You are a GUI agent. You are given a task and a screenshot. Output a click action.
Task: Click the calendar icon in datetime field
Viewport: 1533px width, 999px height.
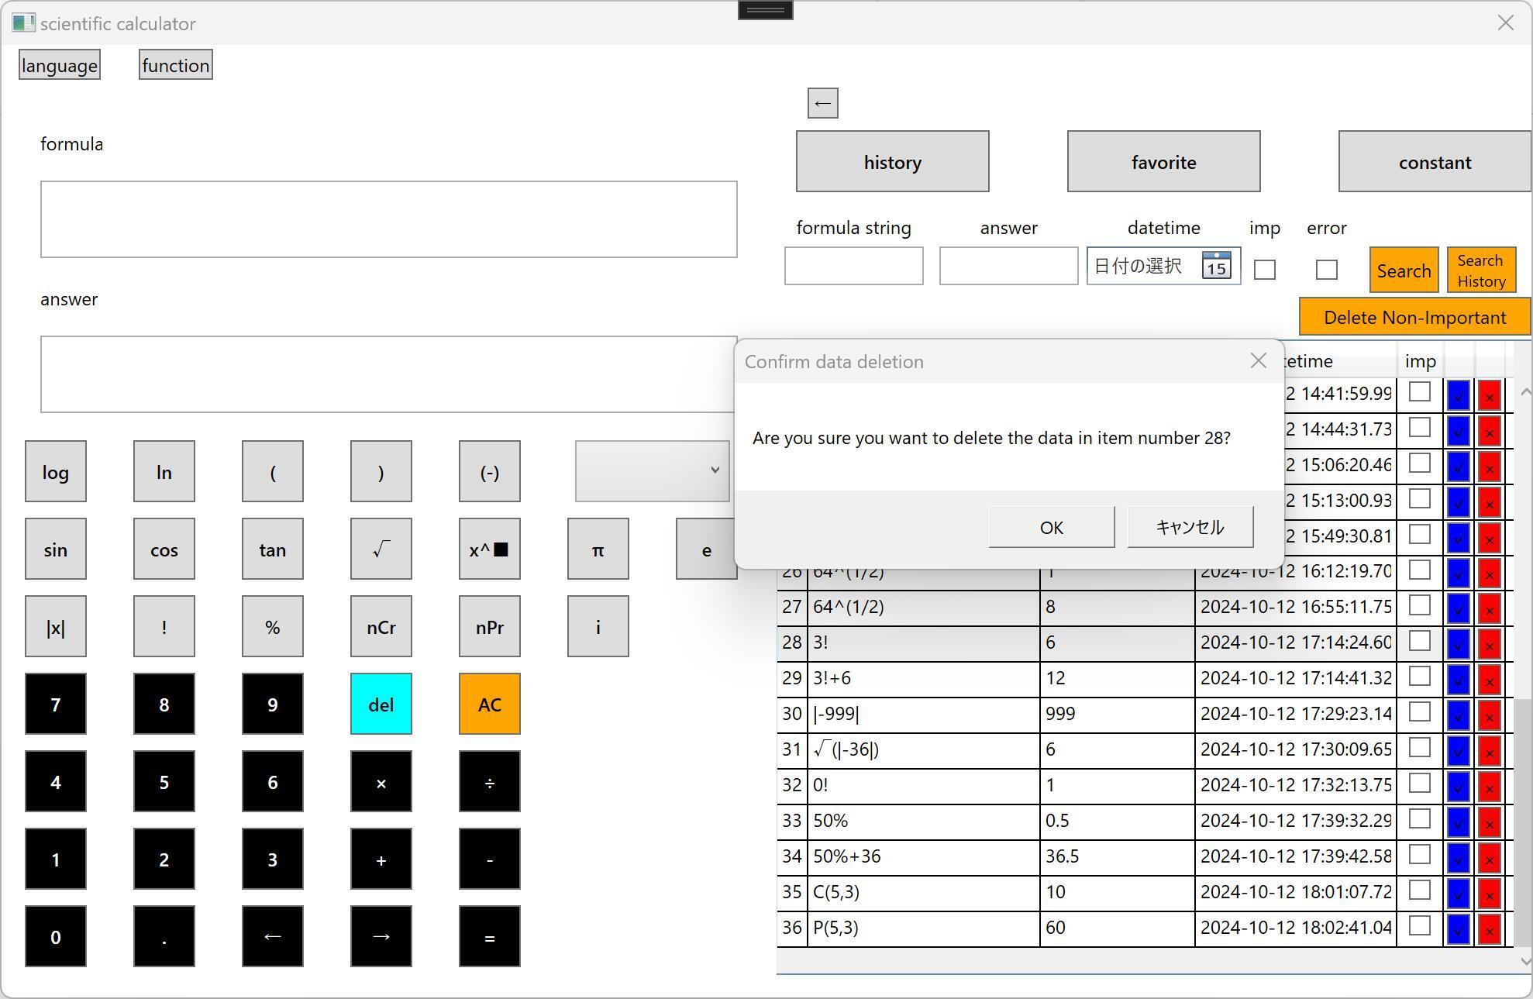coord(1215,266)
